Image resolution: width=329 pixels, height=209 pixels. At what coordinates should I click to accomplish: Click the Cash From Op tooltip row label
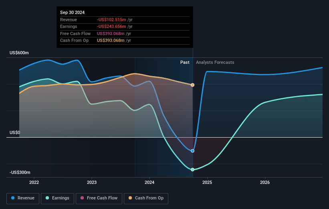74,41
